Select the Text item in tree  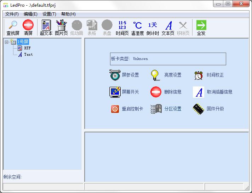(x=28, y=54)
